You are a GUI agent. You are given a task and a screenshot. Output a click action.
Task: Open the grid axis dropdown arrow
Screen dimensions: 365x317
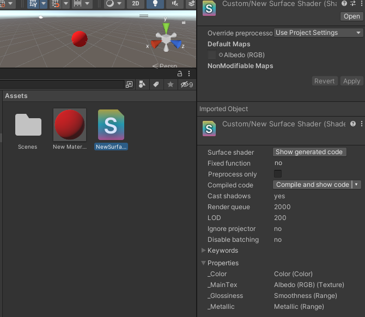44,4
